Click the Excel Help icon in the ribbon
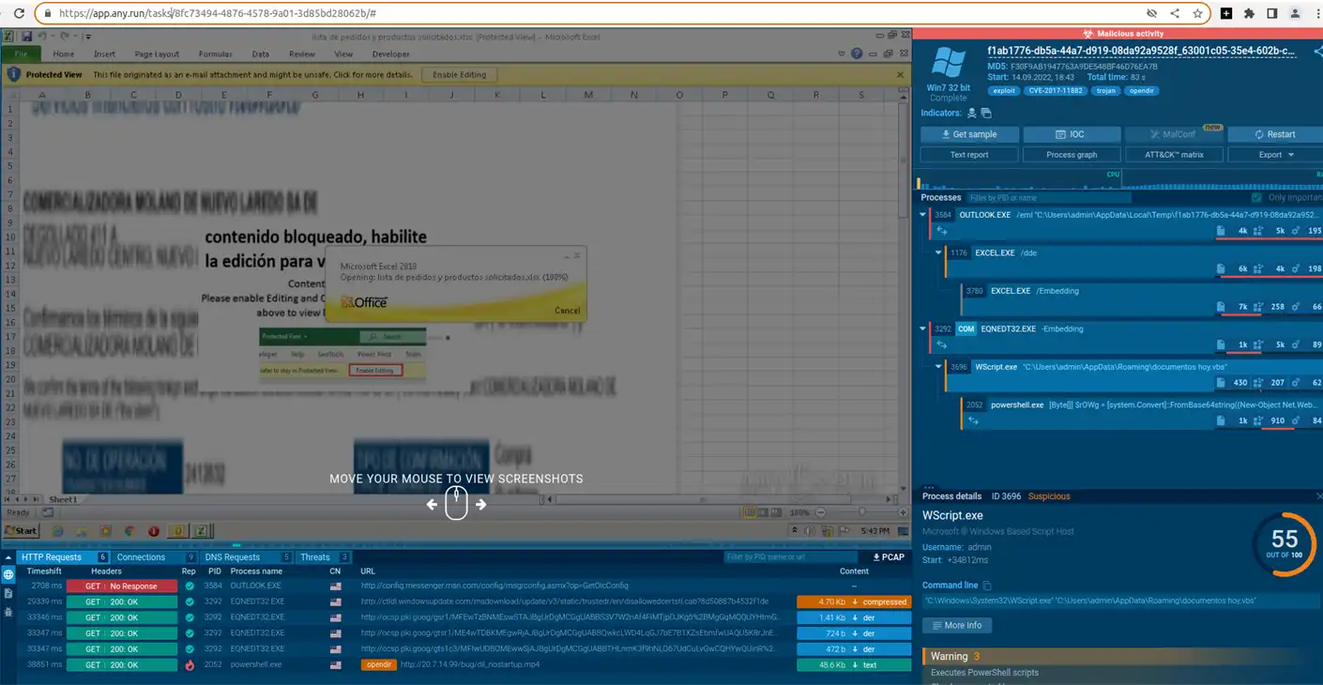Image resolution: width=1323 pixels, height=685 pixels. coord(857,54)
